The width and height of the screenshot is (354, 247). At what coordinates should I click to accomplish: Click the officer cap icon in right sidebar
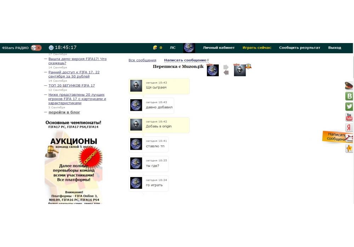pos(349,86)
